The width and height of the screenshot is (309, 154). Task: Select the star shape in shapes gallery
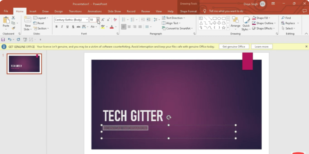(223, 28)
